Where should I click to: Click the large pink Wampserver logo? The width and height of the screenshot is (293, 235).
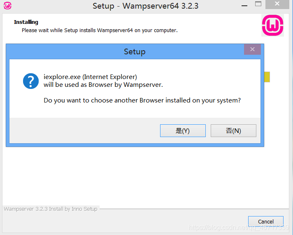(x=272, y=26)
